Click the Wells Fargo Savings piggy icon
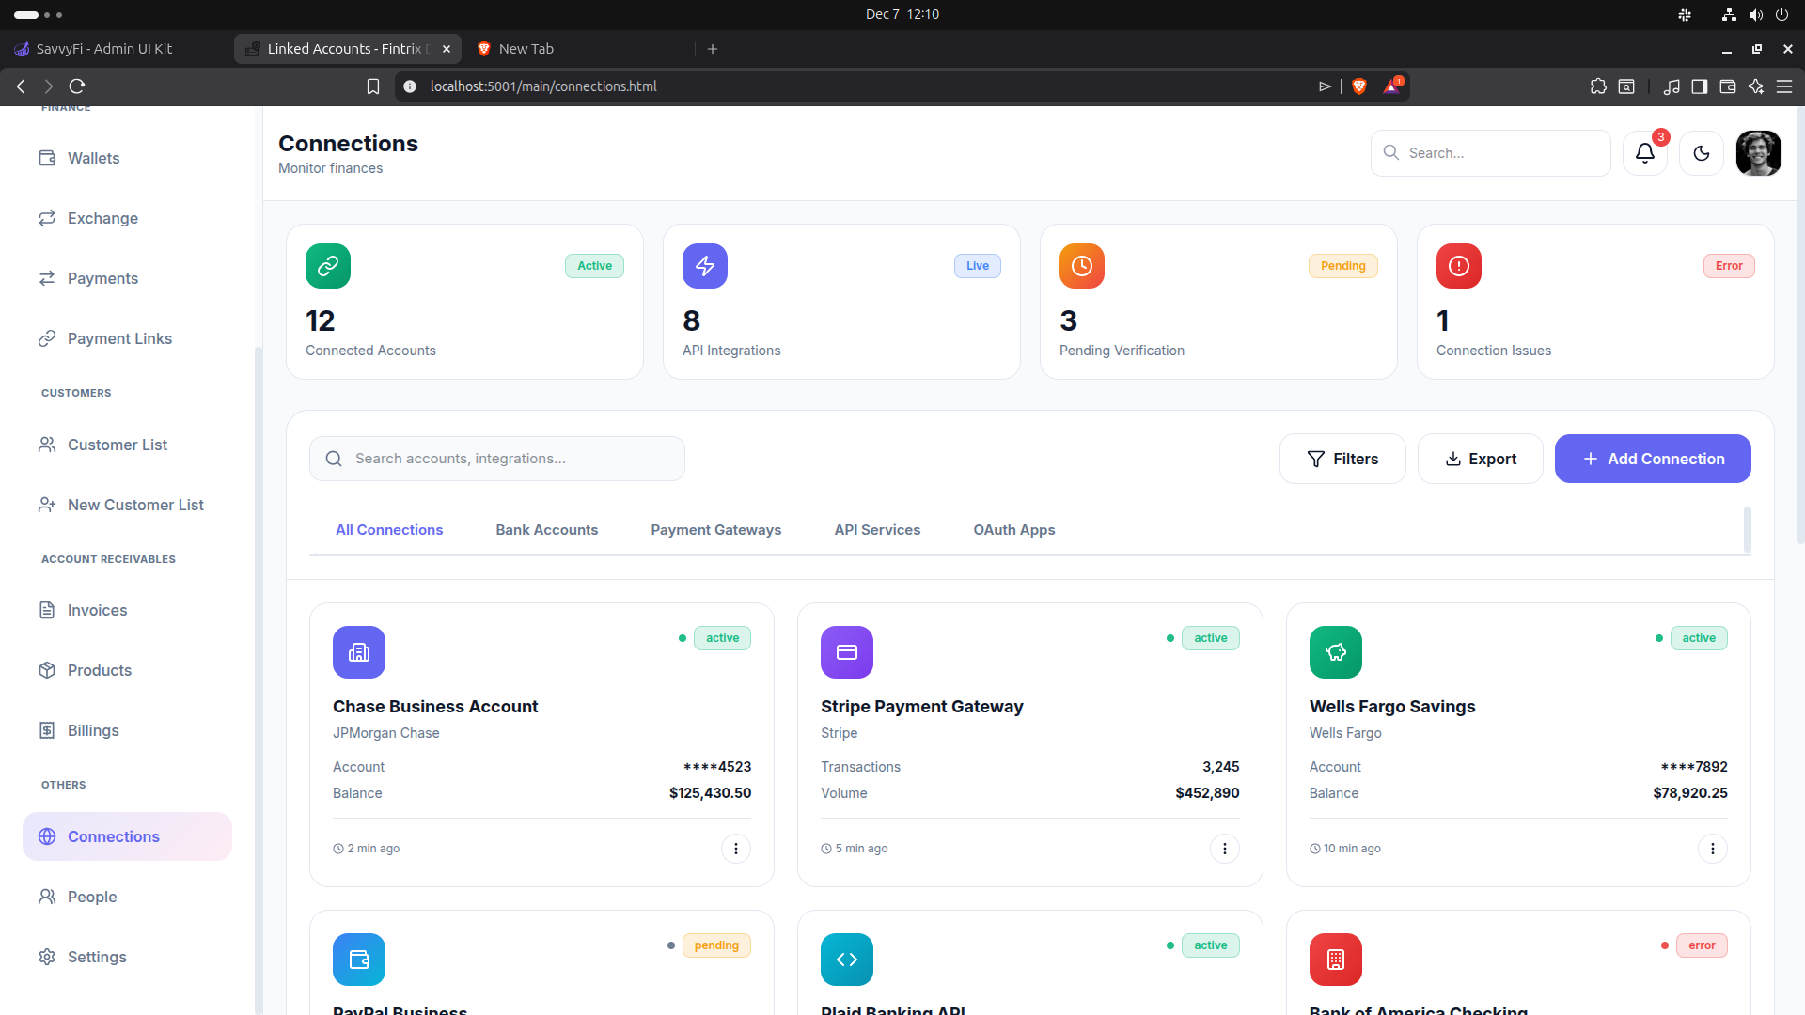 click(x=1335, y=652)
